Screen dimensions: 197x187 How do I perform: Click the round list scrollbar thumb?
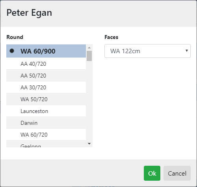coord(89,56)
